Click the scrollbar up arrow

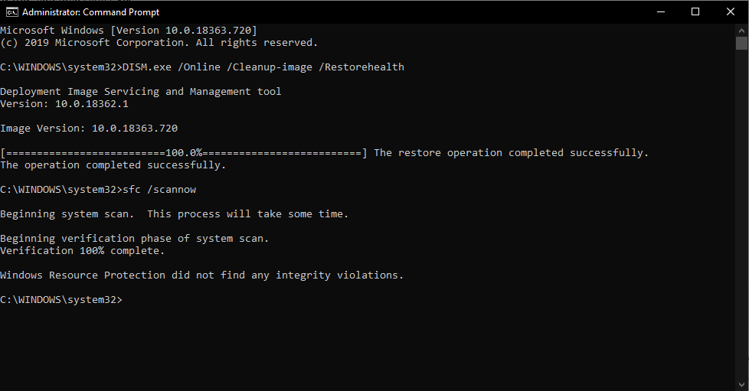coord(741,30)
